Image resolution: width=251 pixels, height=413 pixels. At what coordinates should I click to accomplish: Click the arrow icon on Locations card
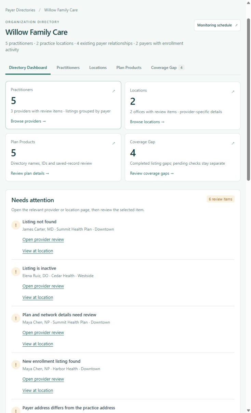click(x=233, y=92)
